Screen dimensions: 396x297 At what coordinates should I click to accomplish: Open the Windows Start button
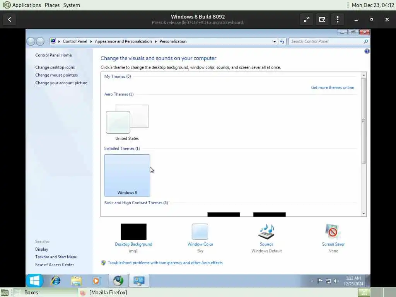(x=34, y=280)
